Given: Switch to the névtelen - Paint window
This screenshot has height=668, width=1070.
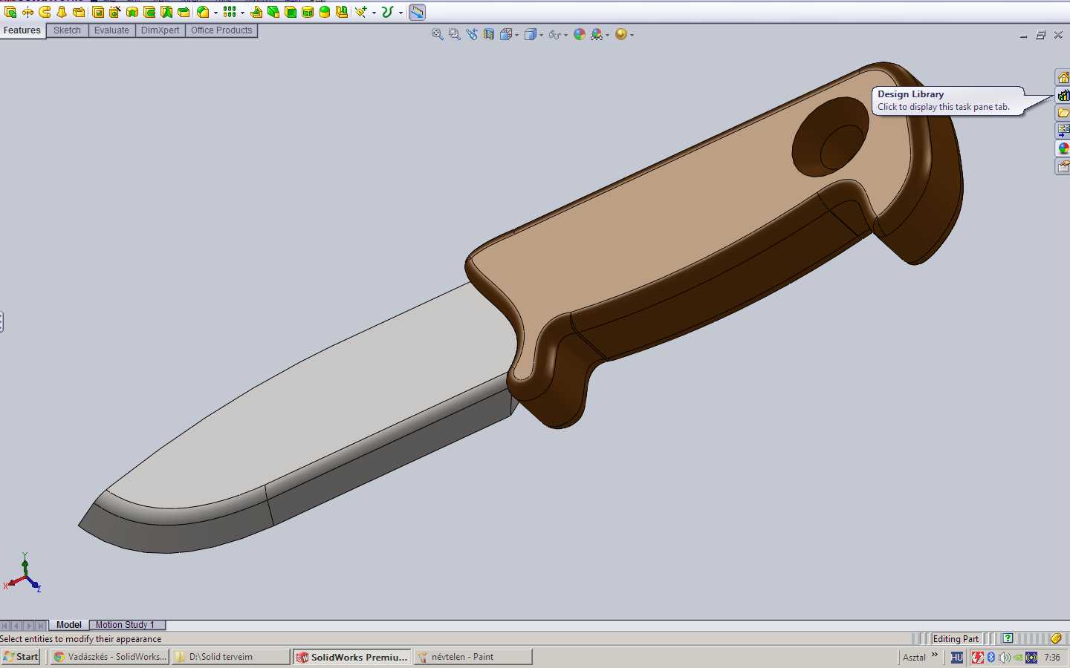Looking at the screenshot, I should pos(473,657).
